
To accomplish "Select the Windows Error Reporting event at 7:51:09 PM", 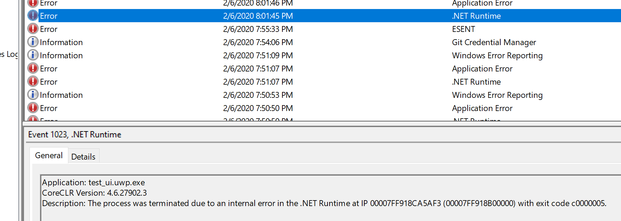I will pos(208,55).
